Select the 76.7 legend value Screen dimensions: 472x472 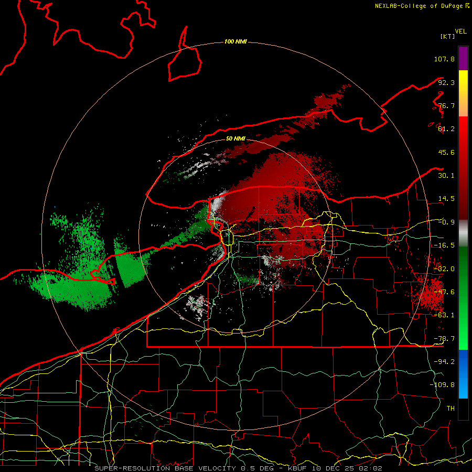[446, 105]
